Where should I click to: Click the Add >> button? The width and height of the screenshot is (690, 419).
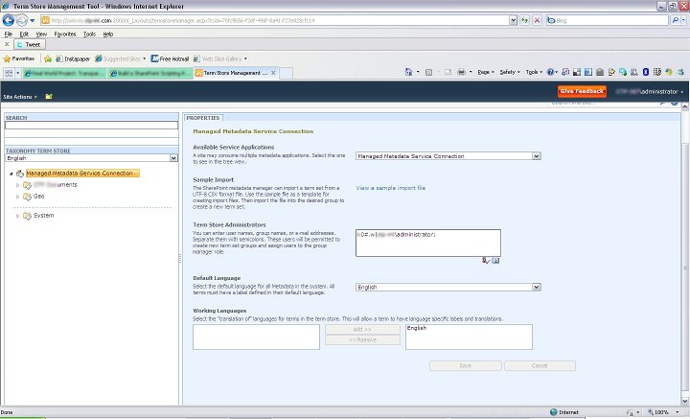point(362,329)
